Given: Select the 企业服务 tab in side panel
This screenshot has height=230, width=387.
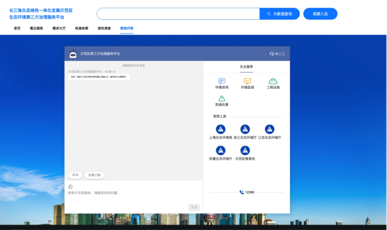Looking at the screenshot, I should point(246,66).
